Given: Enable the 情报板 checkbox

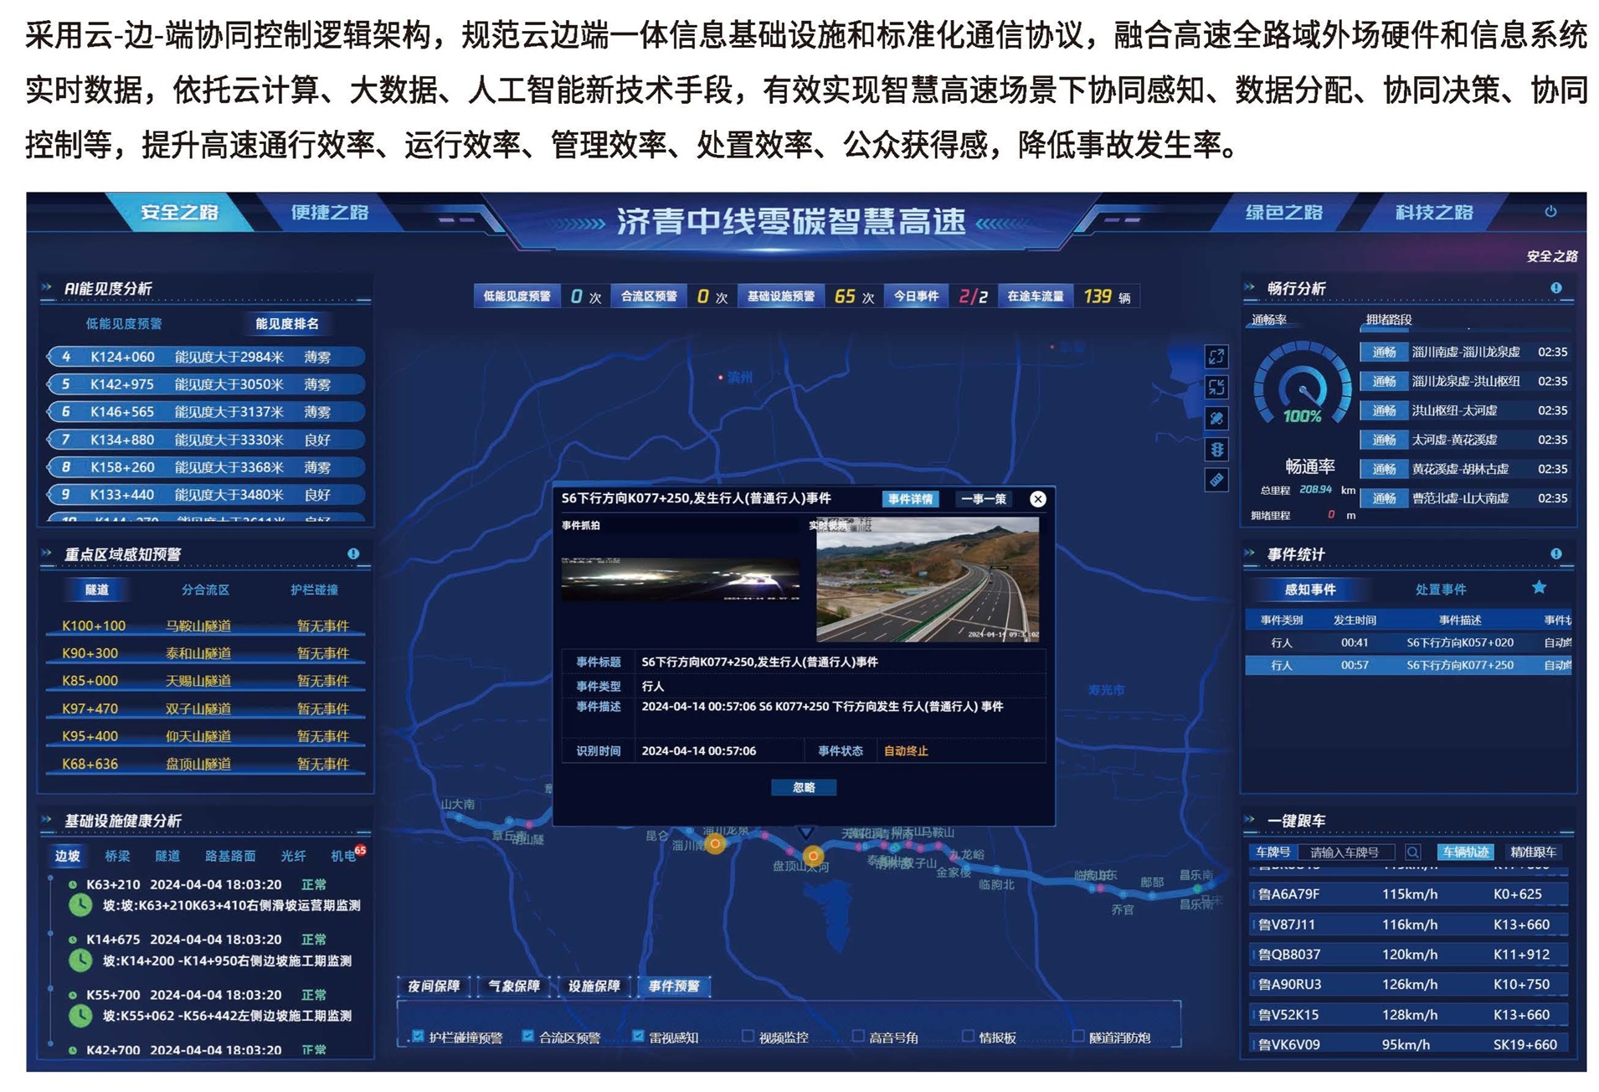Looking at the screenshot, I should point(968,1037).
